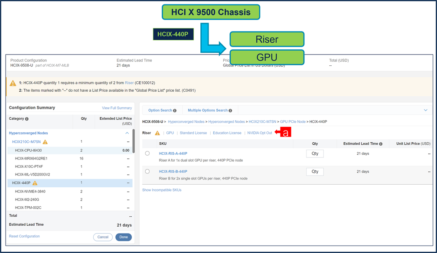Click HCIX210C-M7SN breadcrumb link
Image resolution: width=437 pixels, height=253 pixels.
coord(262,122)
